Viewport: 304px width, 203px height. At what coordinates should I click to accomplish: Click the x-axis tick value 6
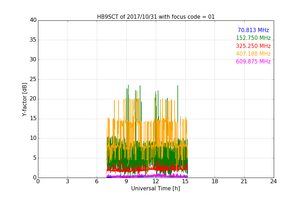point(97,182)
